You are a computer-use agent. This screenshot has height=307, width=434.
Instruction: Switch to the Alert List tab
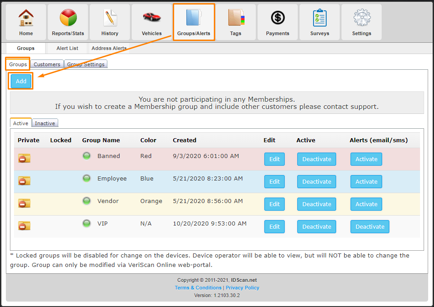67,48
